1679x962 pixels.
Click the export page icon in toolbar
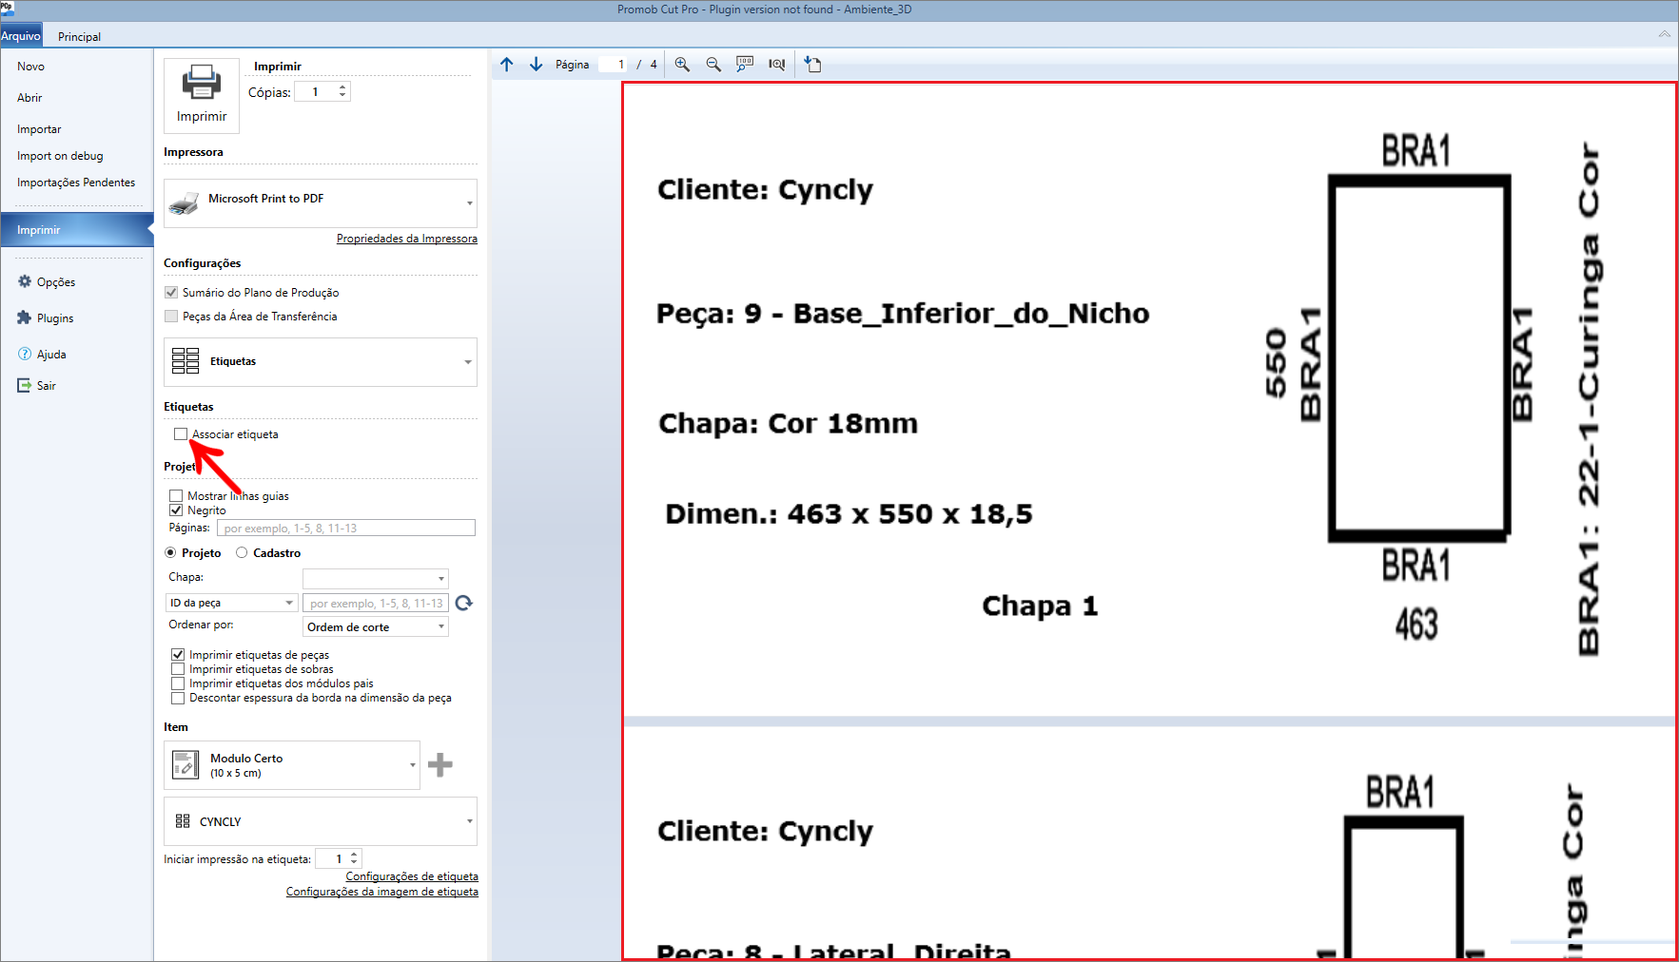812,65
